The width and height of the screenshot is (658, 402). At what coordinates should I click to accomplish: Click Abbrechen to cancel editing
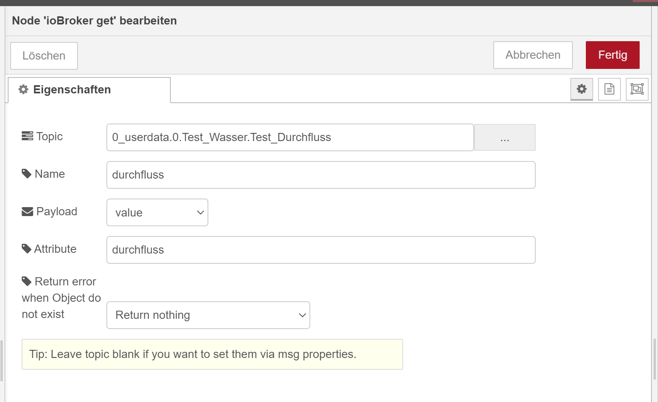coord(532,55)
